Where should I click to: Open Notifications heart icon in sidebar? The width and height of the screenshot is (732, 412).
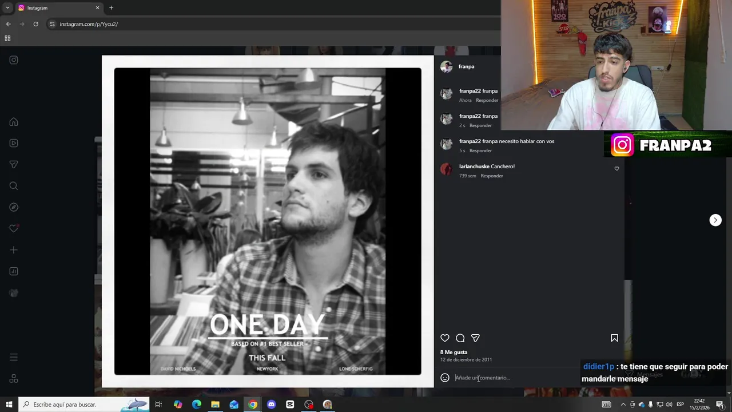[x=14, y=228]
